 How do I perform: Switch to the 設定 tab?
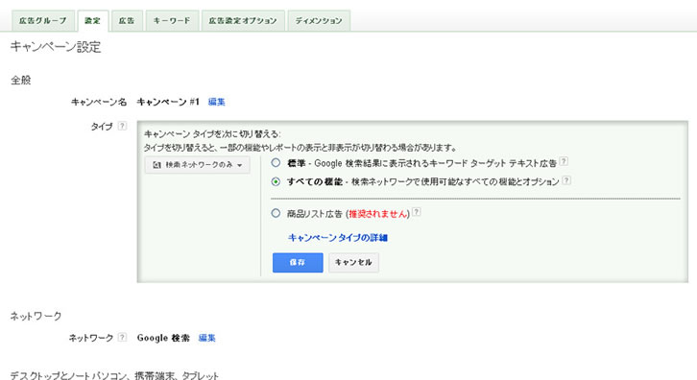pos(93,21)
